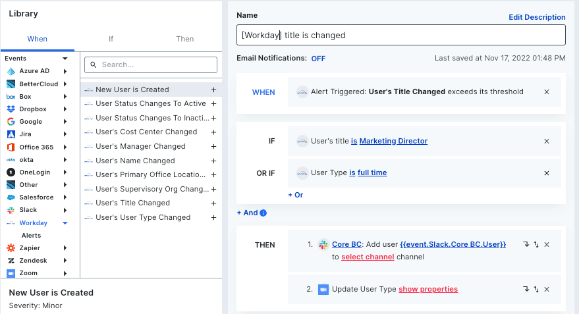This screenshot has height=314, width=579.
Task: Click the Dropbox logo icon
Action: pyautogui.click(x=11, y=109)
